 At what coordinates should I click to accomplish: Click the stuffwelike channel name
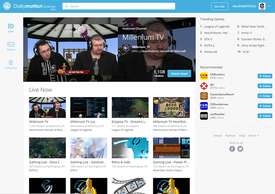point(217,114)
